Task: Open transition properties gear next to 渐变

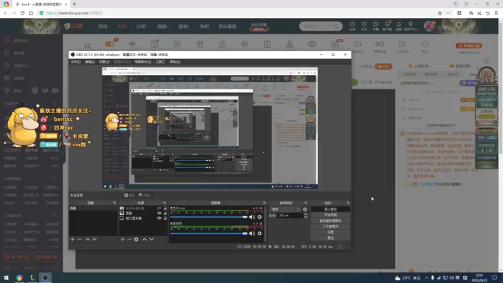Action: pos(305,209)
